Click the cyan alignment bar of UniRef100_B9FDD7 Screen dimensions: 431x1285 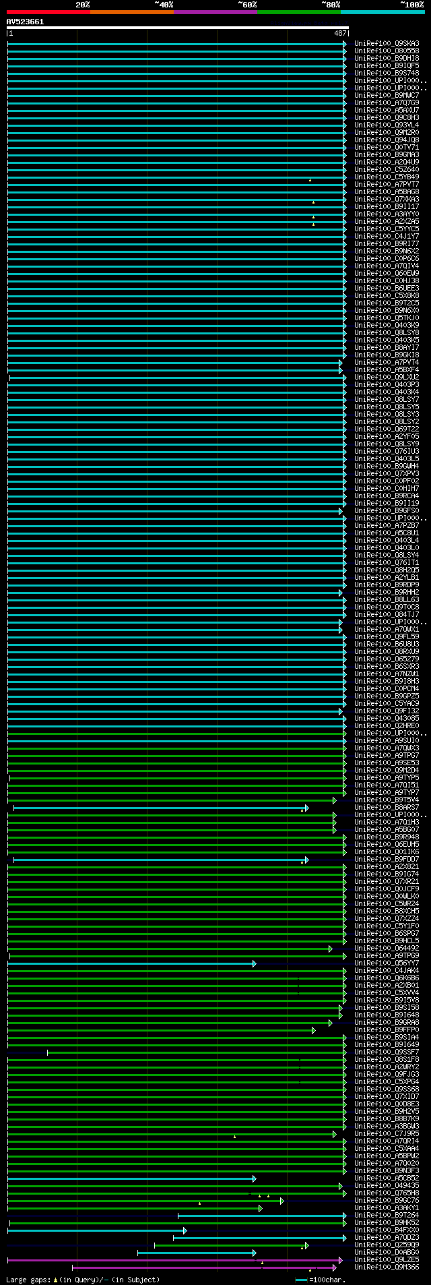[160, 860]
